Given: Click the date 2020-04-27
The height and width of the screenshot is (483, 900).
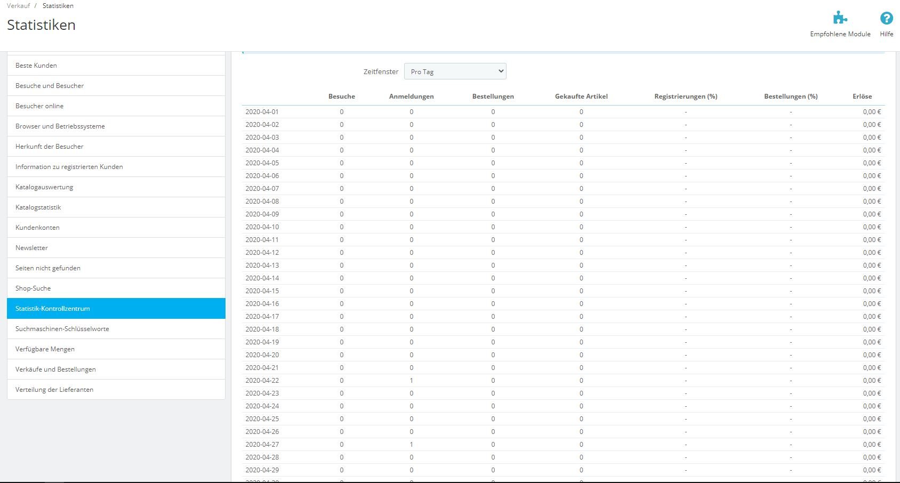Looking at the screenshot, I should 262,445.
